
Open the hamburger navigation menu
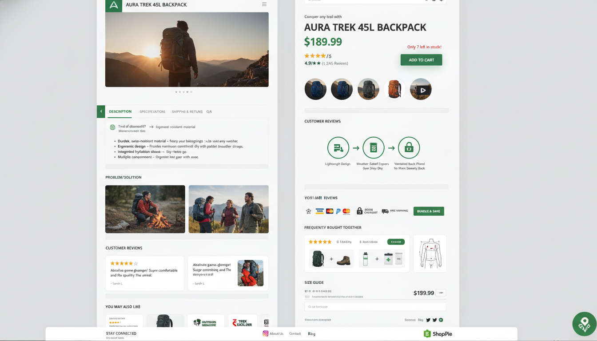pos(264,4)
